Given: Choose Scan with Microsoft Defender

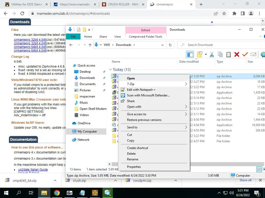Looking at the screenshot, I should (x=154, y=95).
